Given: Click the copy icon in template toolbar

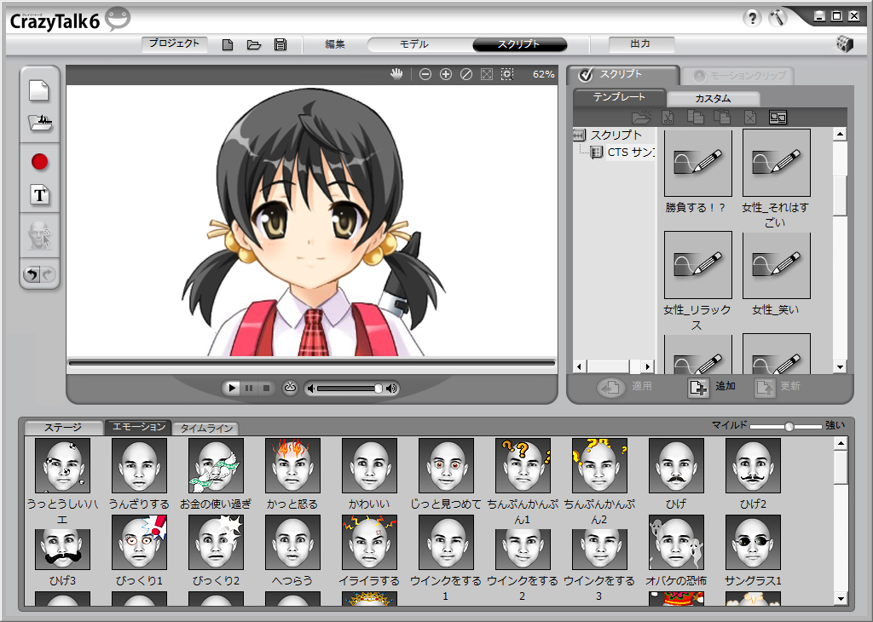Looking at the screenshot, I should point(696,118).
